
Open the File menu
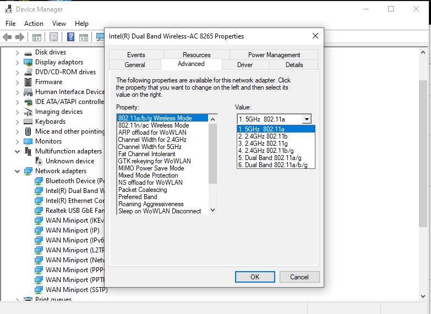coord(10,24)
